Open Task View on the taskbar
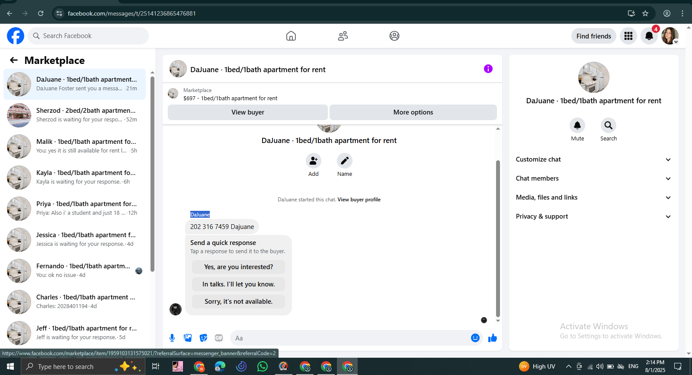This screenshot has height=375, width=692. (x=156, y=366)
